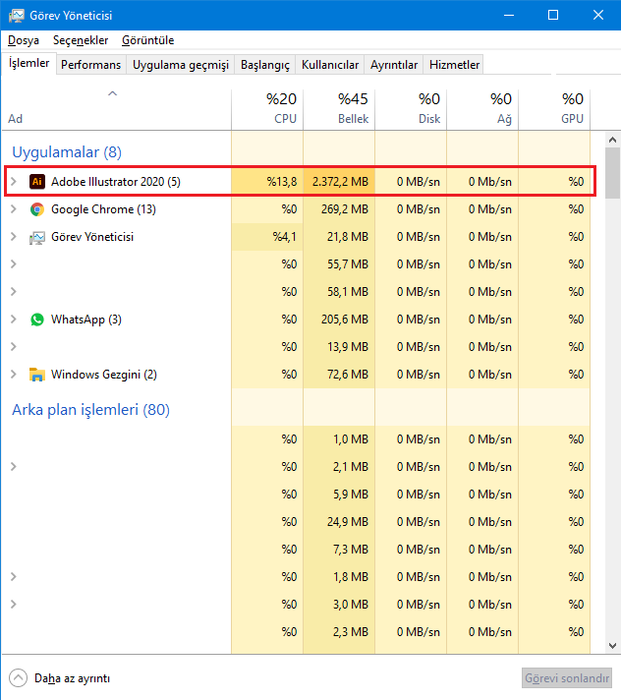Click the 'Daha az ayrıntı' arrow icon

point(19,677)
